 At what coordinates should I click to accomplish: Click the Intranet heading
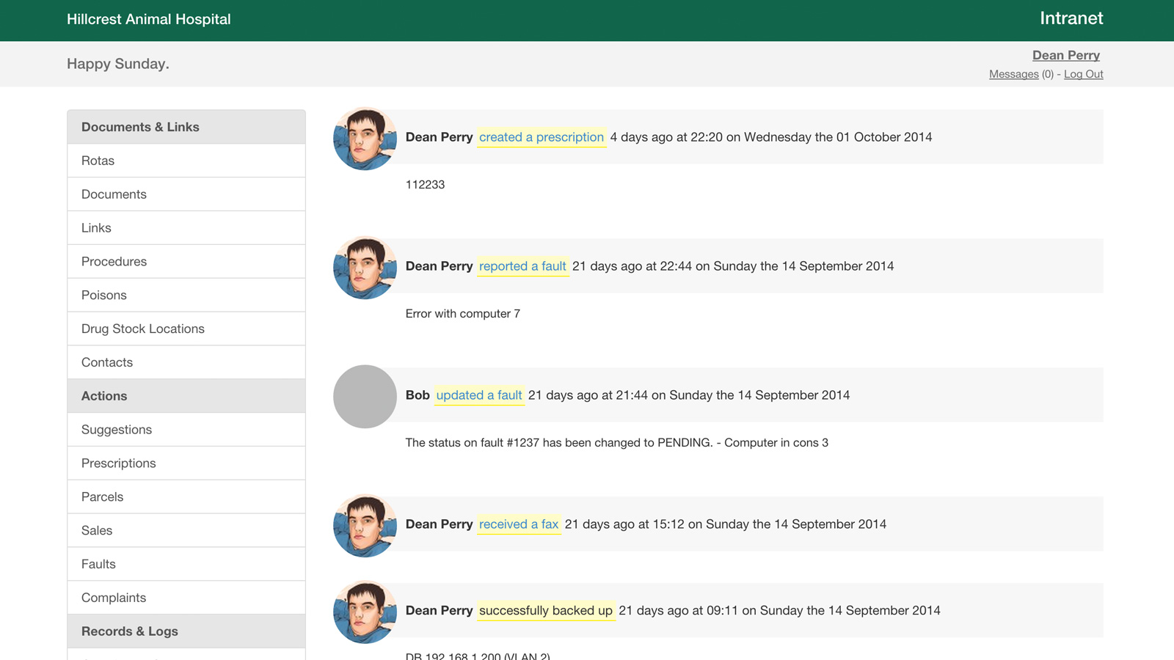pos(1071,19)
